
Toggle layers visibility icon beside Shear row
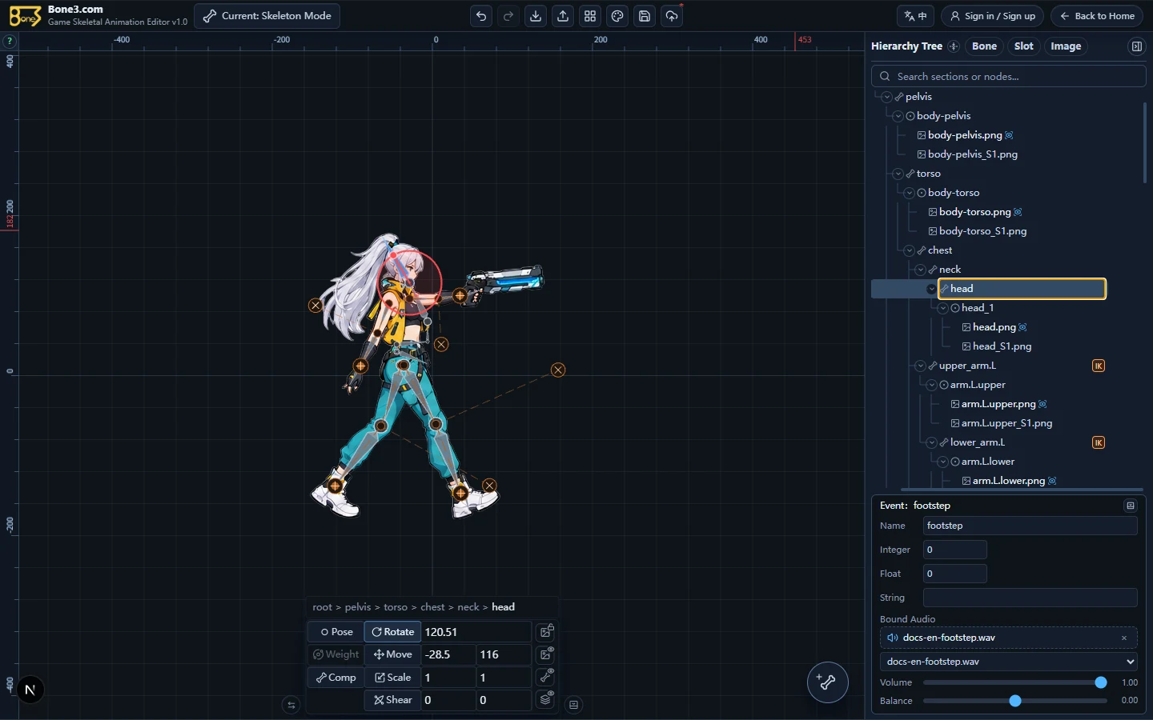(546, 699)
